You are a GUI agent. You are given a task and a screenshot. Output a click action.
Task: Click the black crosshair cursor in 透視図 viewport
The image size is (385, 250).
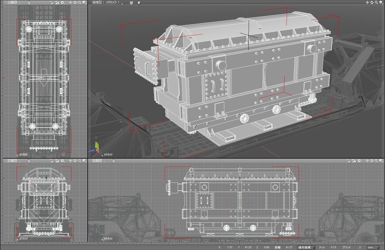[x=249, y=35]
